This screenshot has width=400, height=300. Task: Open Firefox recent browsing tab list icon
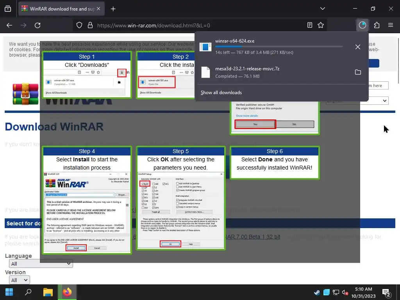point(8,9)
